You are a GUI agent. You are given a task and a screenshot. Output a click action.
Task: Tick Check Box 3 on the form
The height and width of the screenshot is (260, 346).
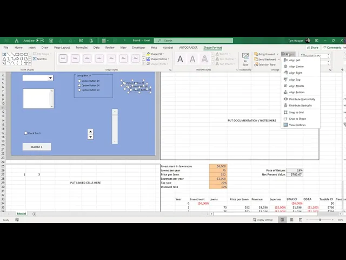26,133
